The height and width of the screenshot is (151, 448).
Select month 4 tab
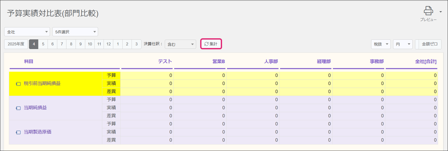pyautogui.click(x=34, y=44)
